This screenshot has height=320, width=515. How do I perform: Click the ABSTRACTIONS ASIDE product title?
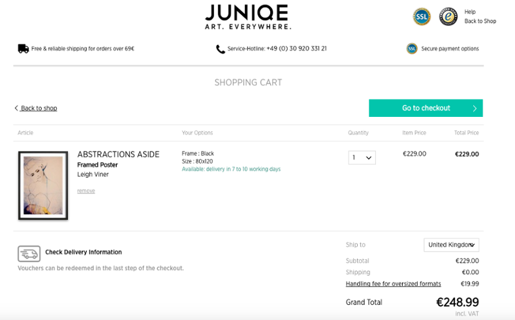[118, 155]
